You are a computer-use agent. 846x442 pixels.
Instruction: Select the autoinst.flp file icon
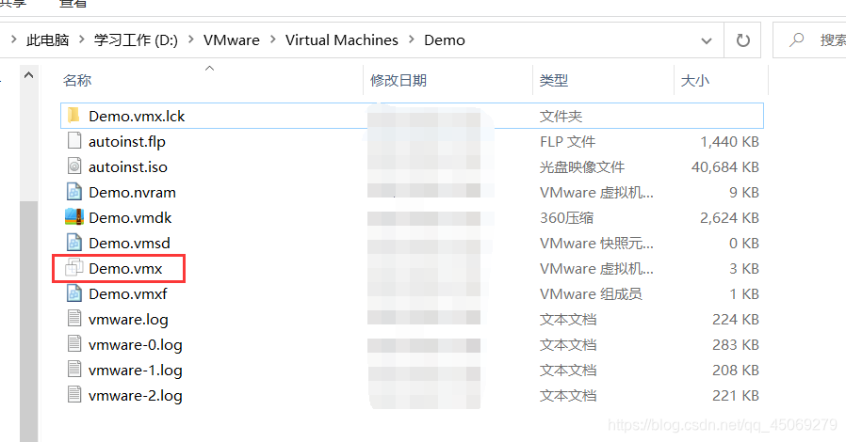73,141
